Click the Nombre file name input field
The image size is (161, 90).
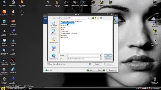tap(84, 55)
